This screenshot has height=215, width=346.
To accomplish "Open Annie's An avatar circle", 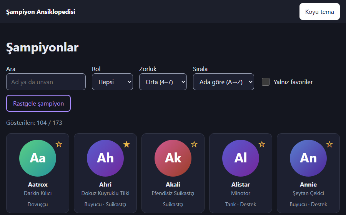I will click(x=308, y=158).
